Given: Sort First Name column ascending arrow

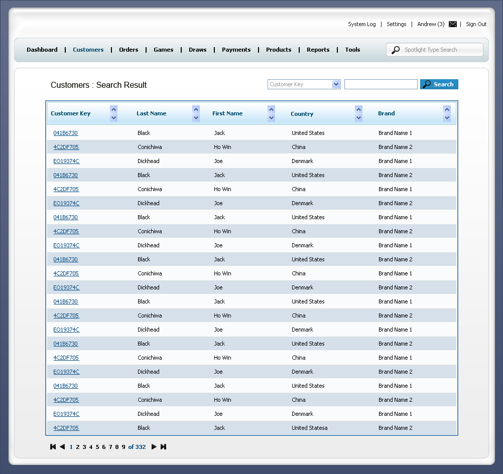Looking at the screenshot, I should [272, 109].
